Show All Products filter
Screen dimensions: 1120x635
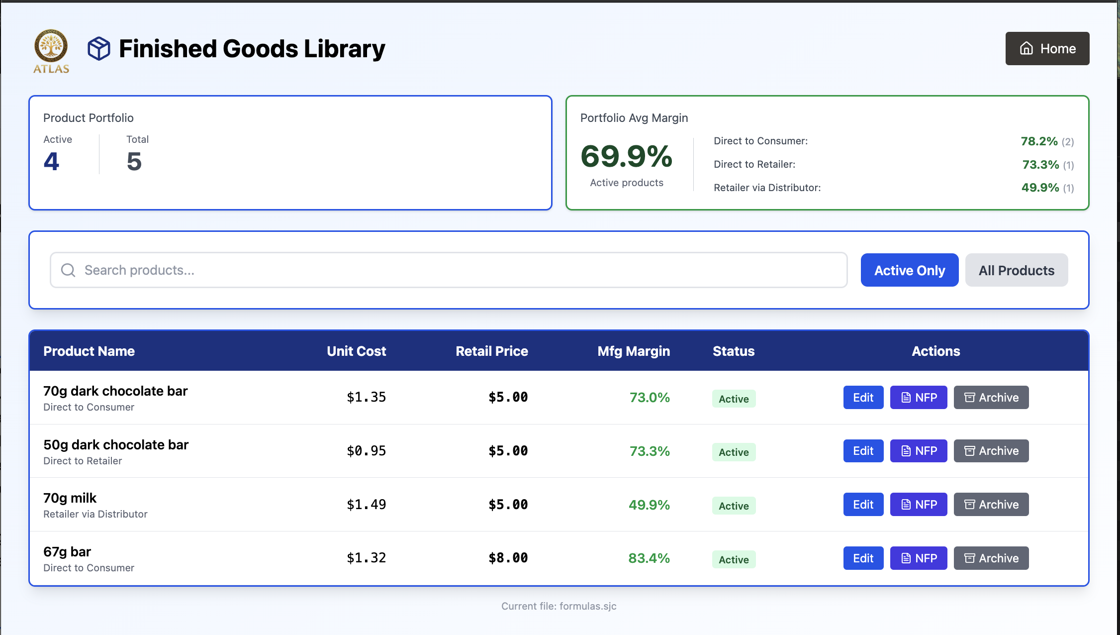1016,270
